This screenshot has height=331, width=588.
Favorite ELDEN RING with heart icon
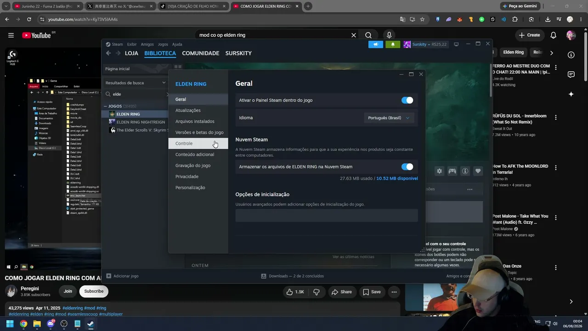point(478,171)
